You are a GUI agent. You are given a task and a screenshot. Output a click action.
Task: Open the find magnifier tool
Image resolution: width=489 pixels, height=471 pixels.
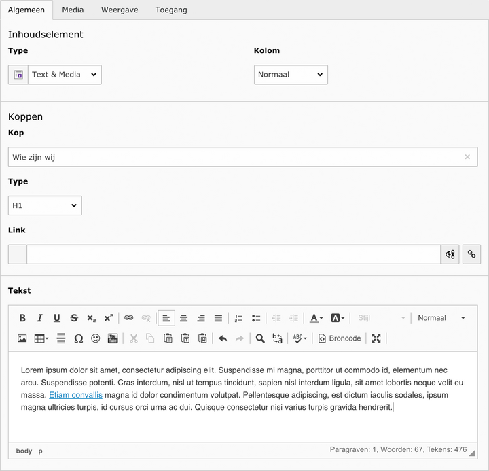point(259,338)
